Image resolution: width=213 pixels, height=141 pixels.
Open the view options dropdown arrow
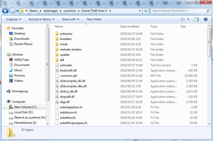188,19
